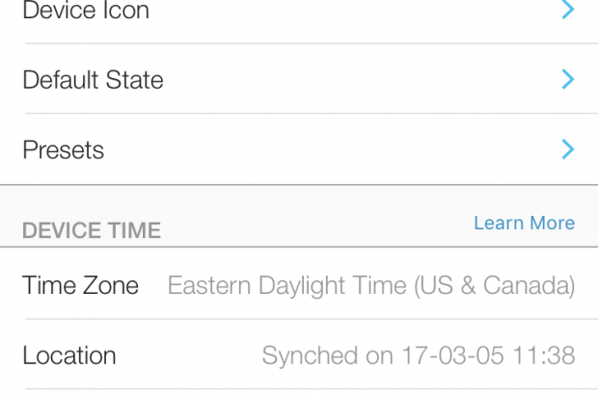This screenshot has height=395, width=598.
Task: Click the DEVICE TIME section header
Action: pos(92,230)
